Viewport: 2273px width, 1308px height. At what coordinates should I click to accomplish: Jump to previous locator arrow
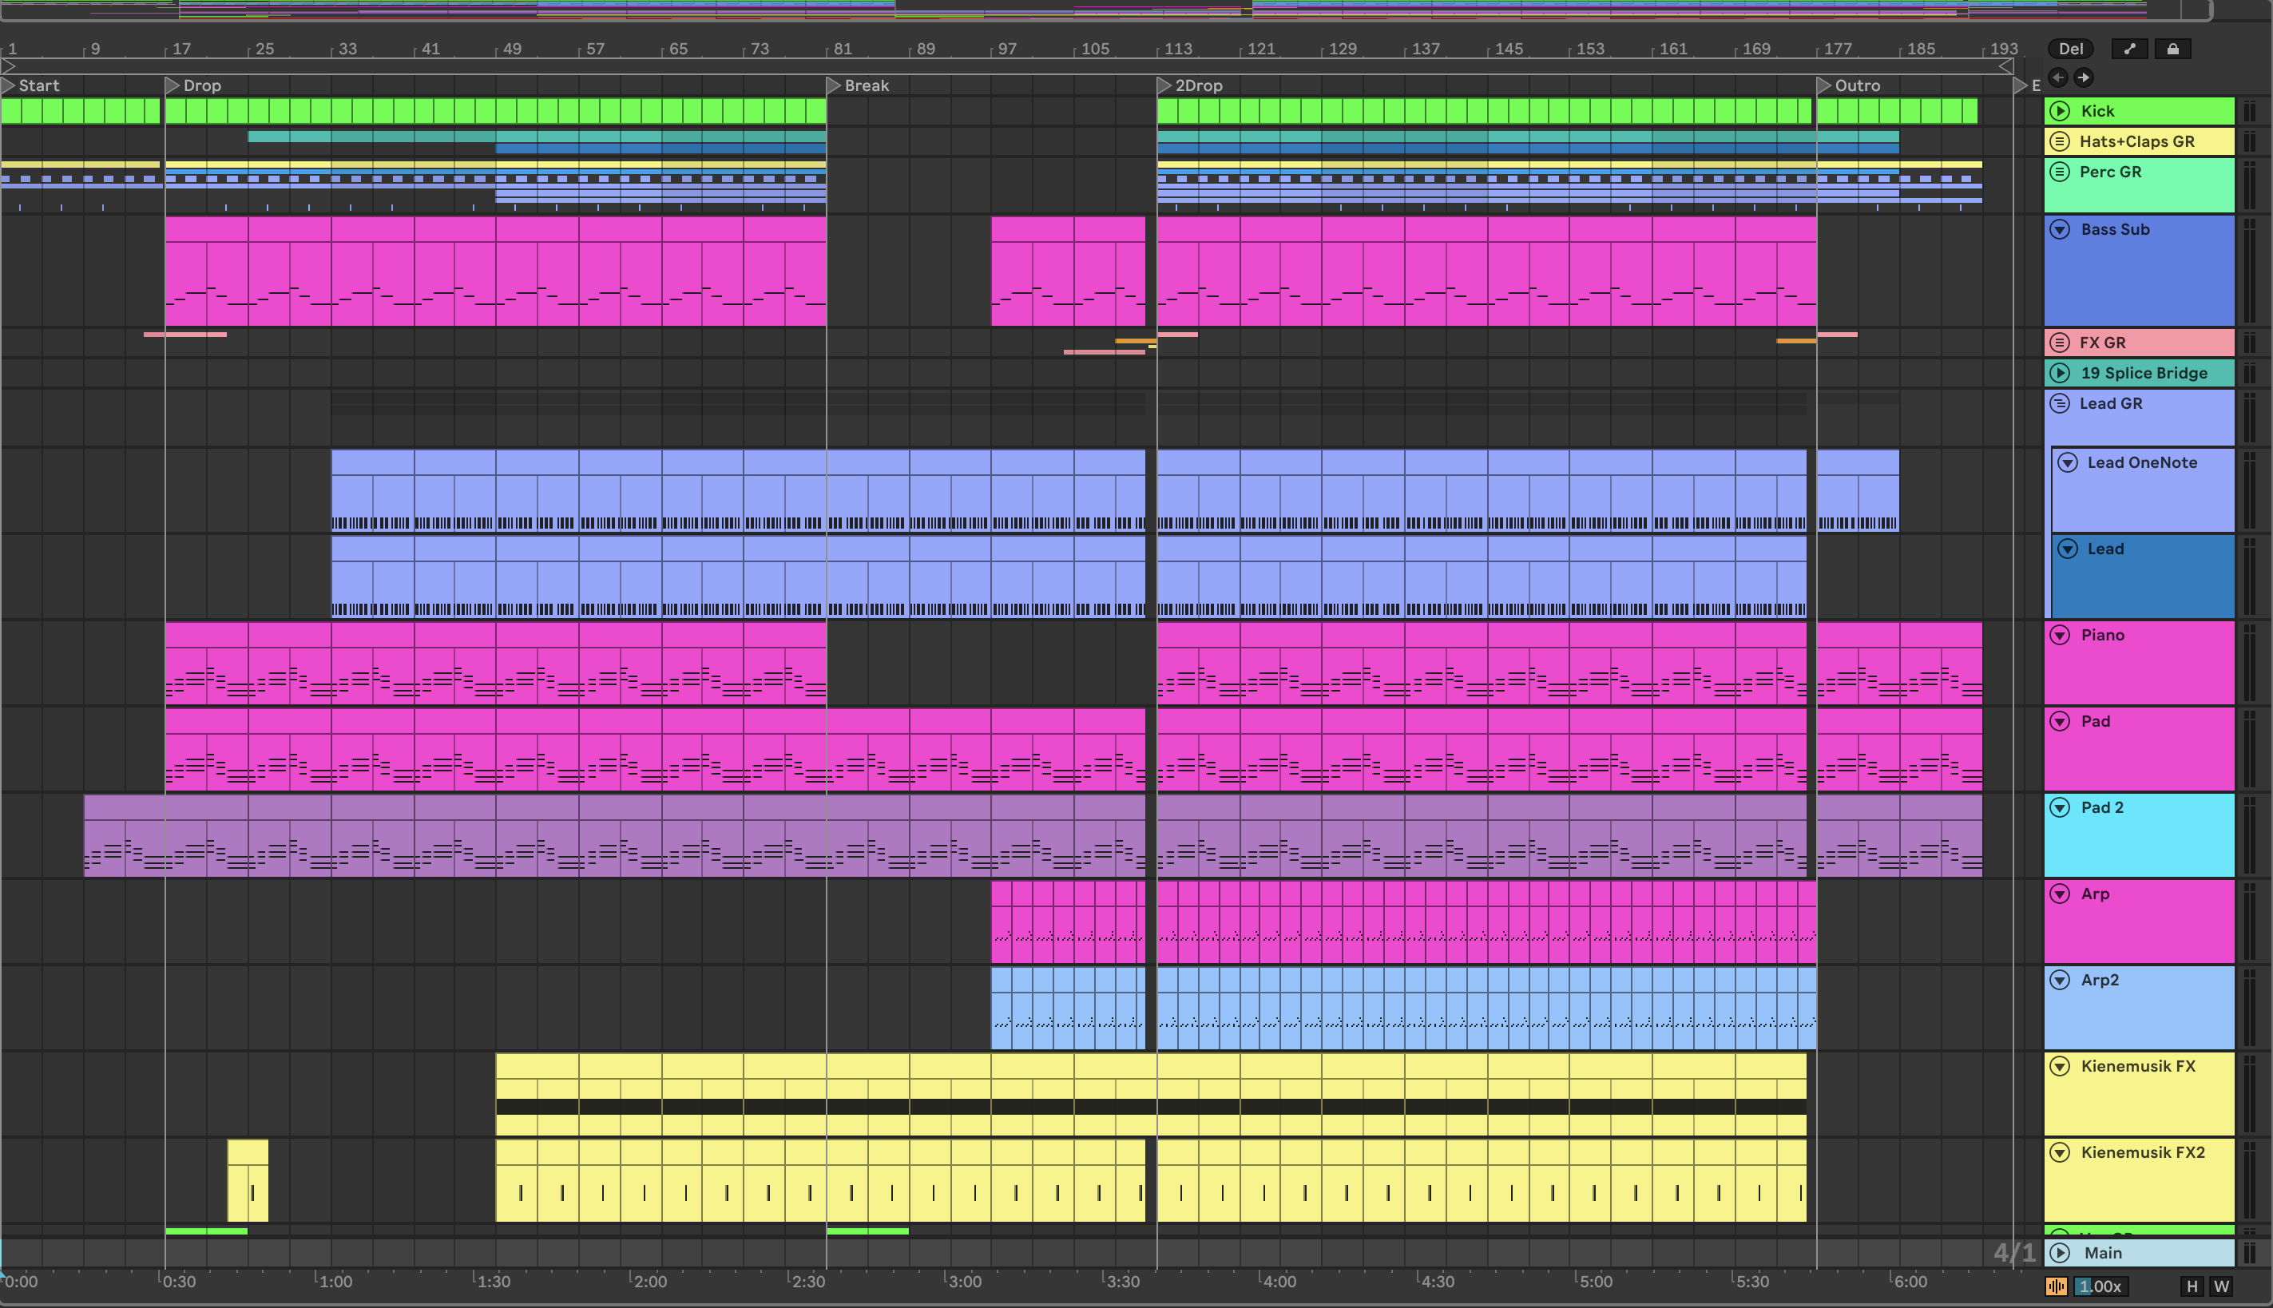click(2058, 77)
